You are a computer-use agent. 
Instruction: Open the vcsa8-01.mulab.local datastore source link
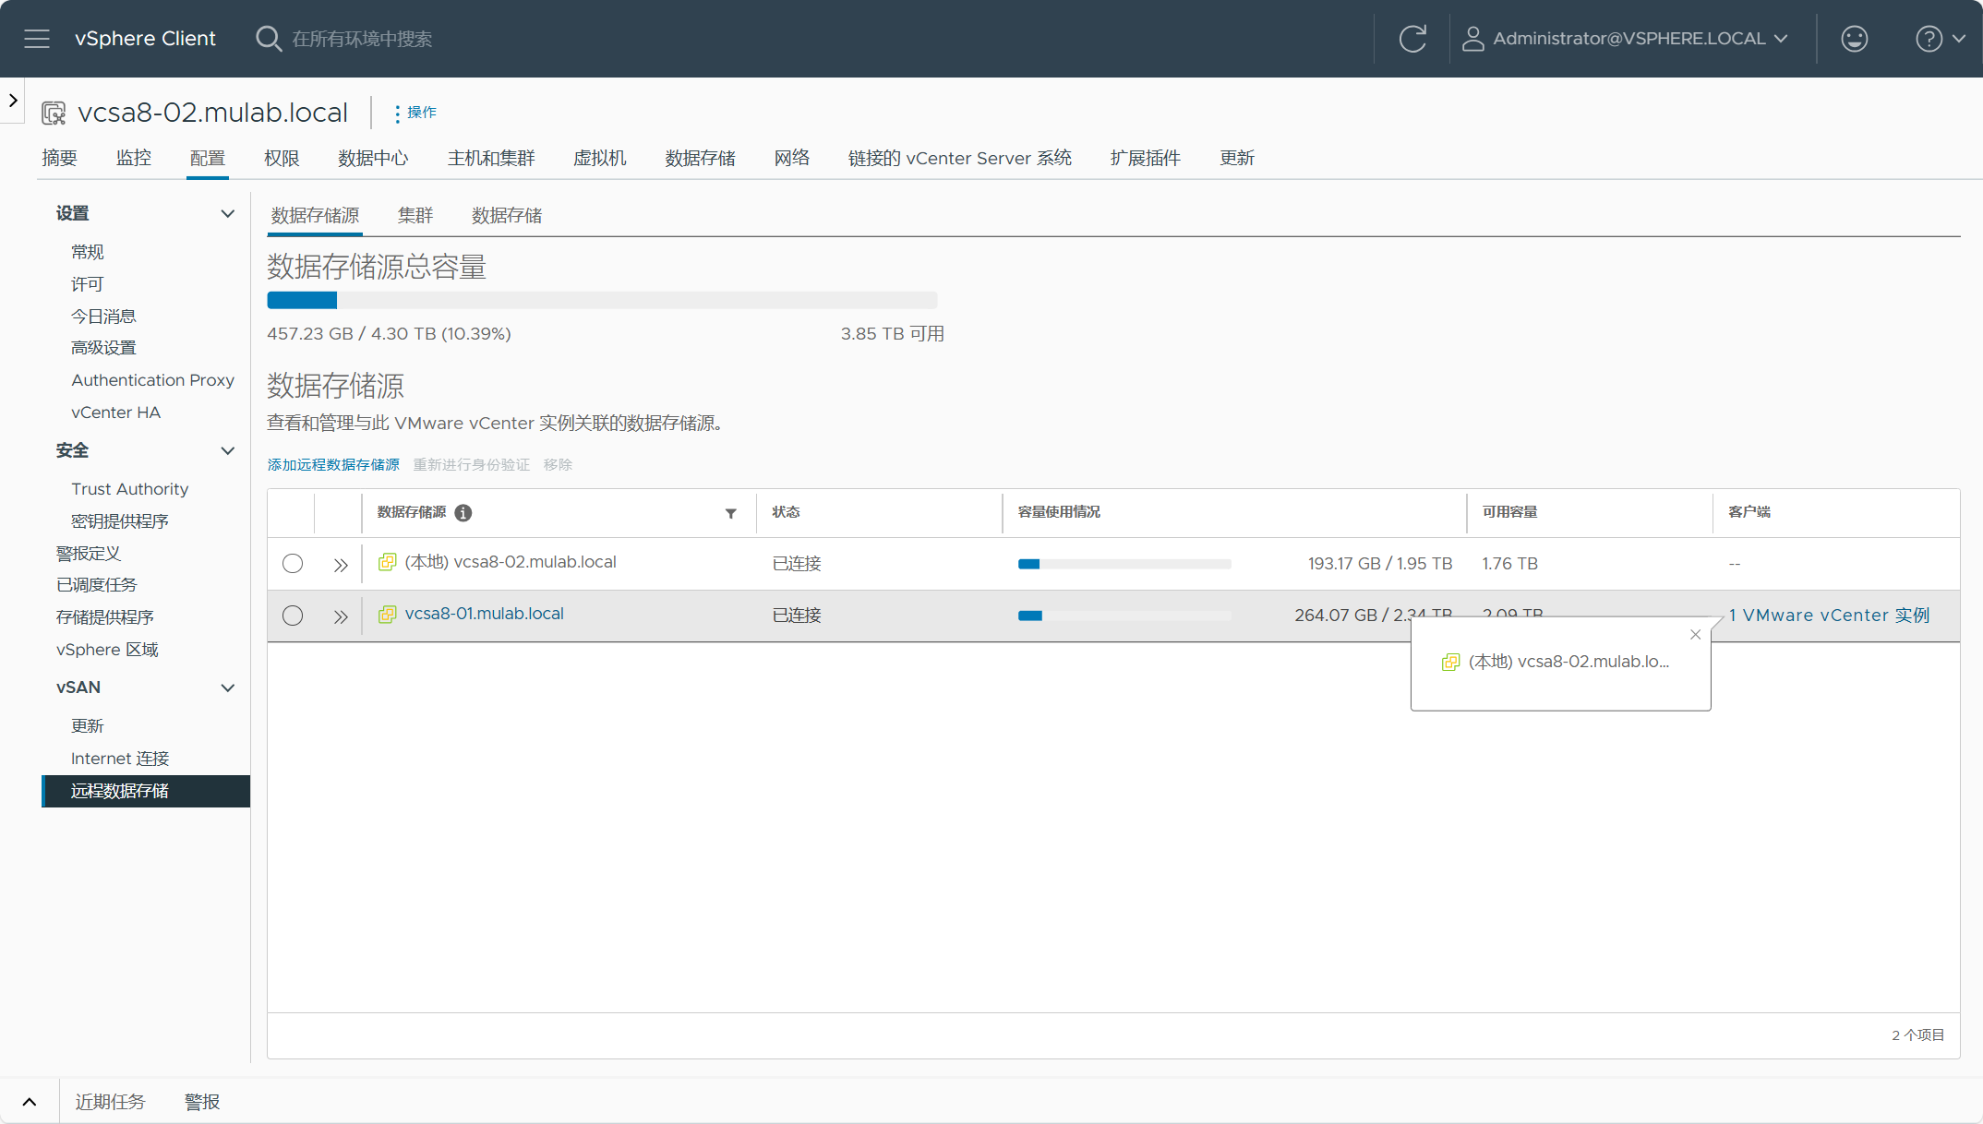(485, 614)
